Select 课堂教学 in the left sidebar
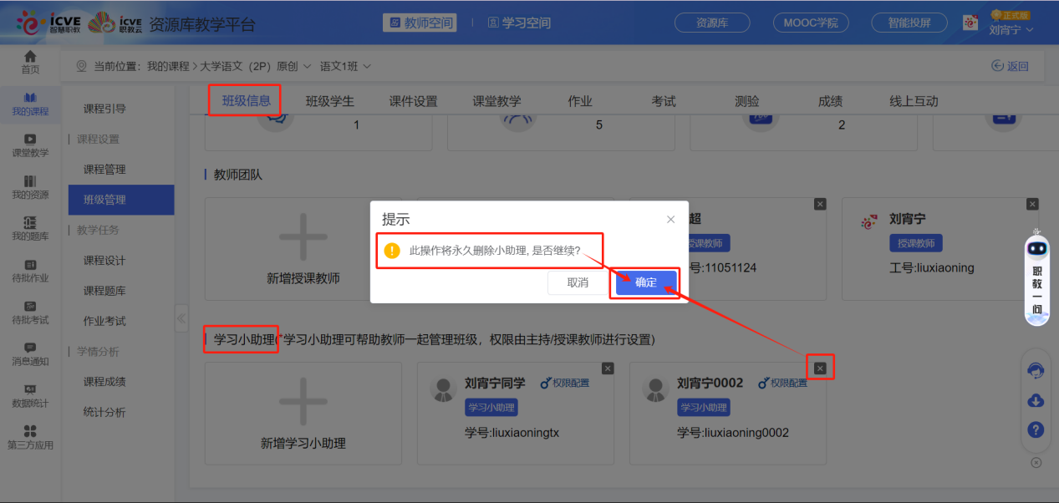Screen dimensions: 1059x503 30,146
